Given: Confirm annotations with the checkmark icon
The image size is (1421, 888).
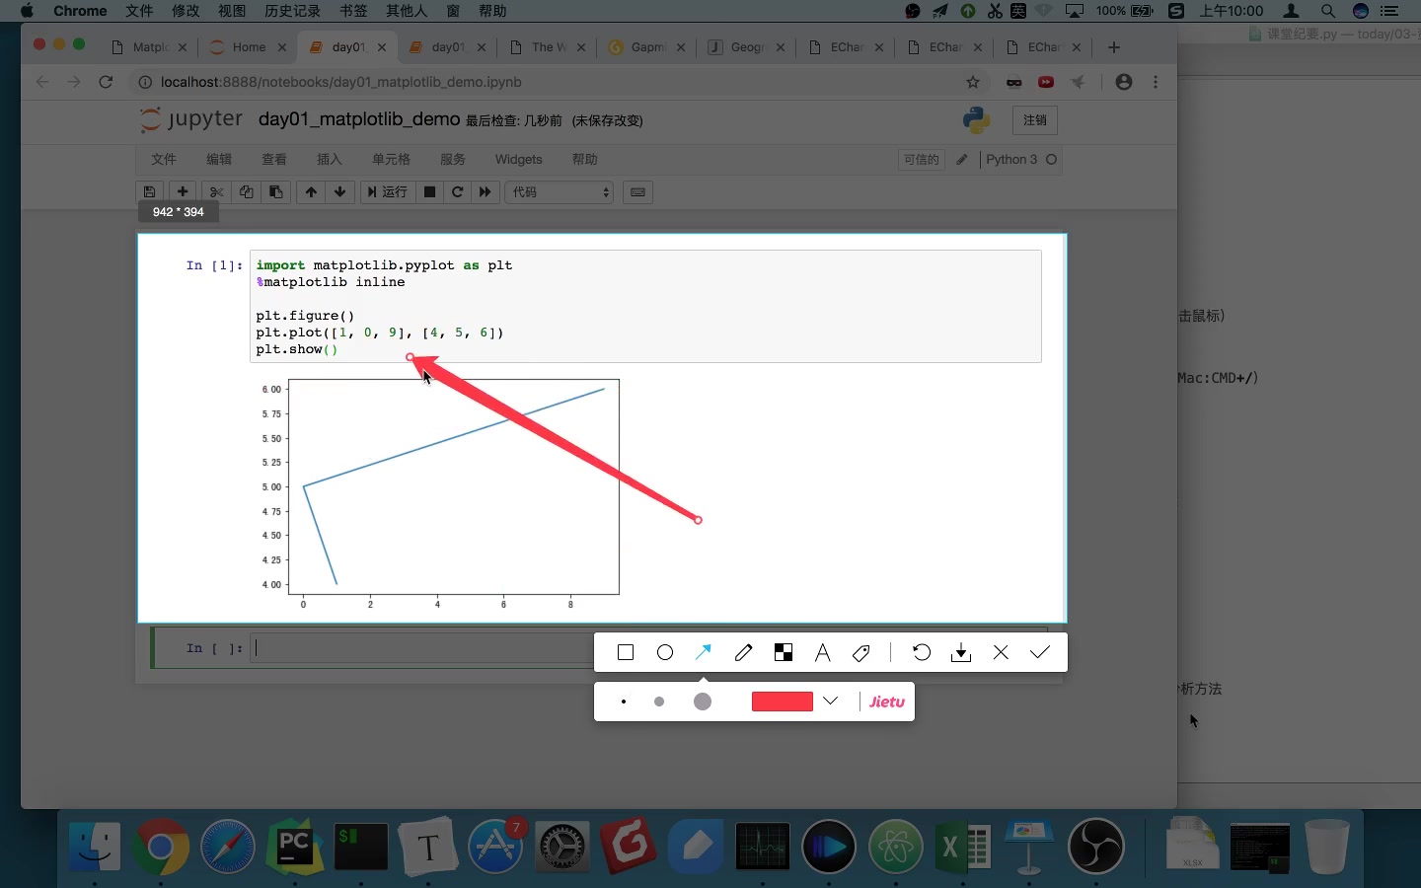Looking at the screenshot, I should point(1039,652).
